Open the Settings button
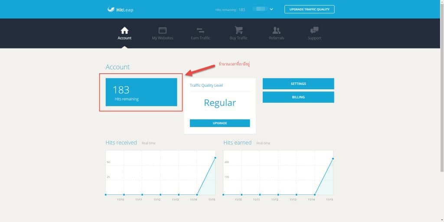The height and width of the screenshot is (222, 444). coord(298,84)
